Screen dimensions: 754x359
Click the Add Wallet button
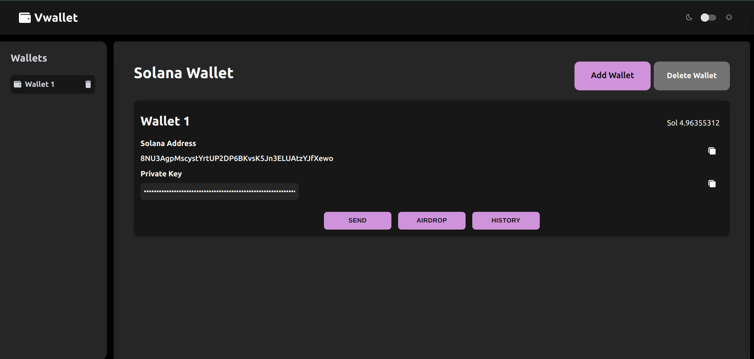612,76
